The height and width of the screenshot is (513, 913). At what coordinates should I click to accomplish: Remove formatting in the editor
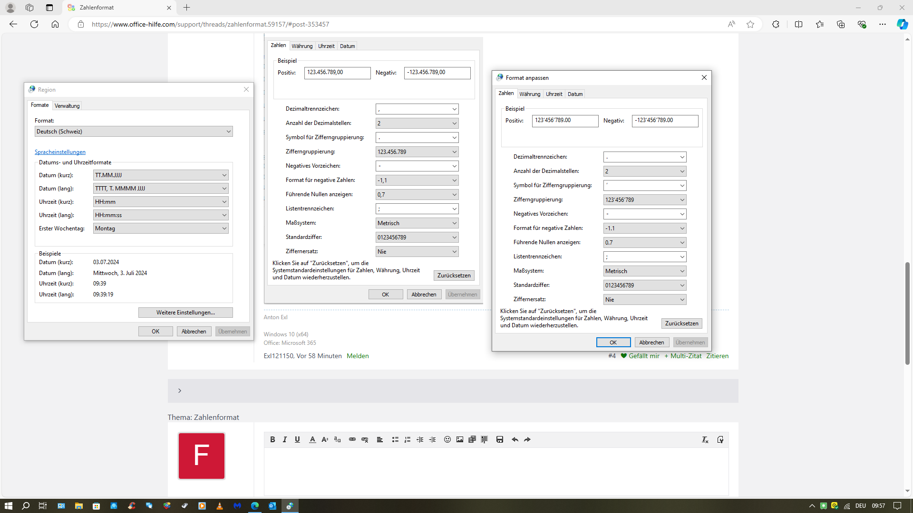tap(705, 440)
